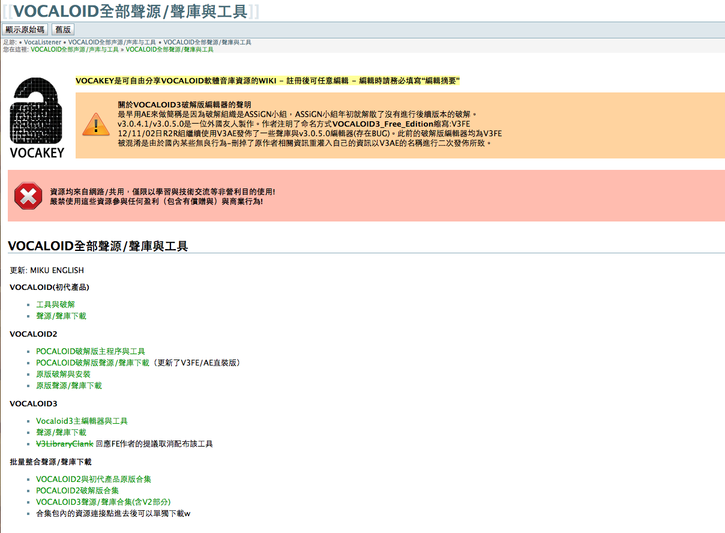Click the VOCALOID(初代產品) subheading
Viewport: 725px width, 533px height.
(49, 288)
